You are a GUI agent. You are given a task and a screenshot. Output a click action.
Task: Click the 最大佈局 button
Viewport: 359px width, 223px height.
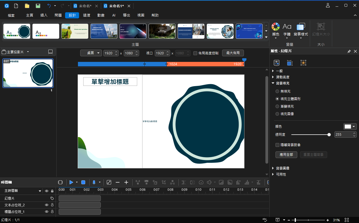tap(233, 53)
